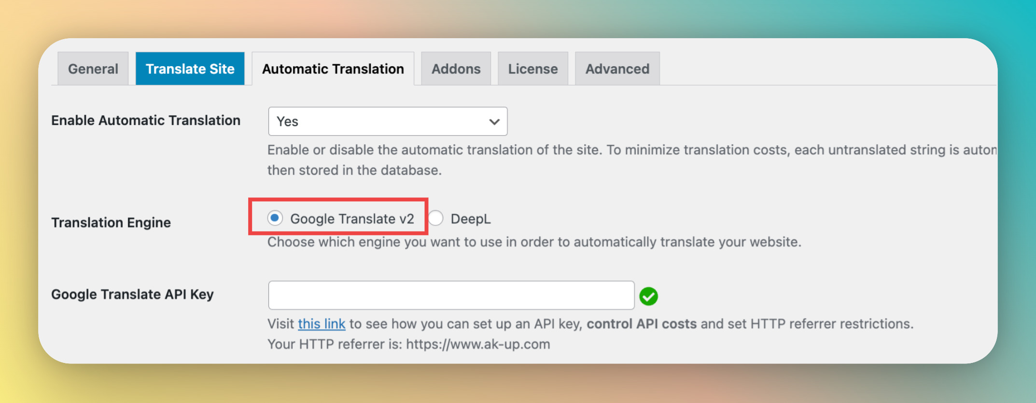
Task: Click the HTTP referrer URL ak-up.com
Action: point(478,344)
